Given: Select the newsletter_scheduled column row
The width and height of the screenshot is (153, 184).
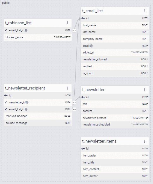Looking at the screenshot, I should pos(115,125).
